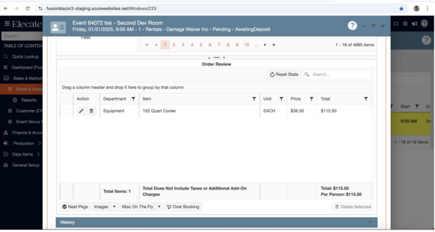Open the Misc On The Fly dropdown arrow
The image size is (435, 232).
159,207
